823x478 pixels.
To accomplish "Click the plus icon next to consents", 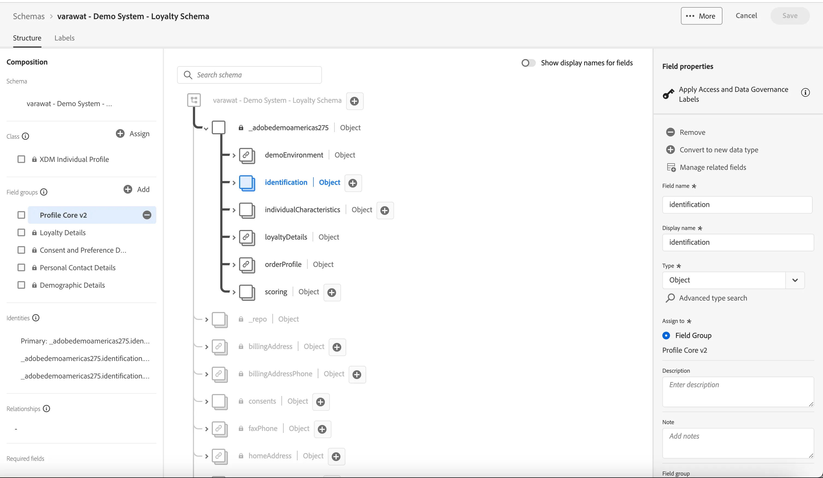I will [321, 402].
